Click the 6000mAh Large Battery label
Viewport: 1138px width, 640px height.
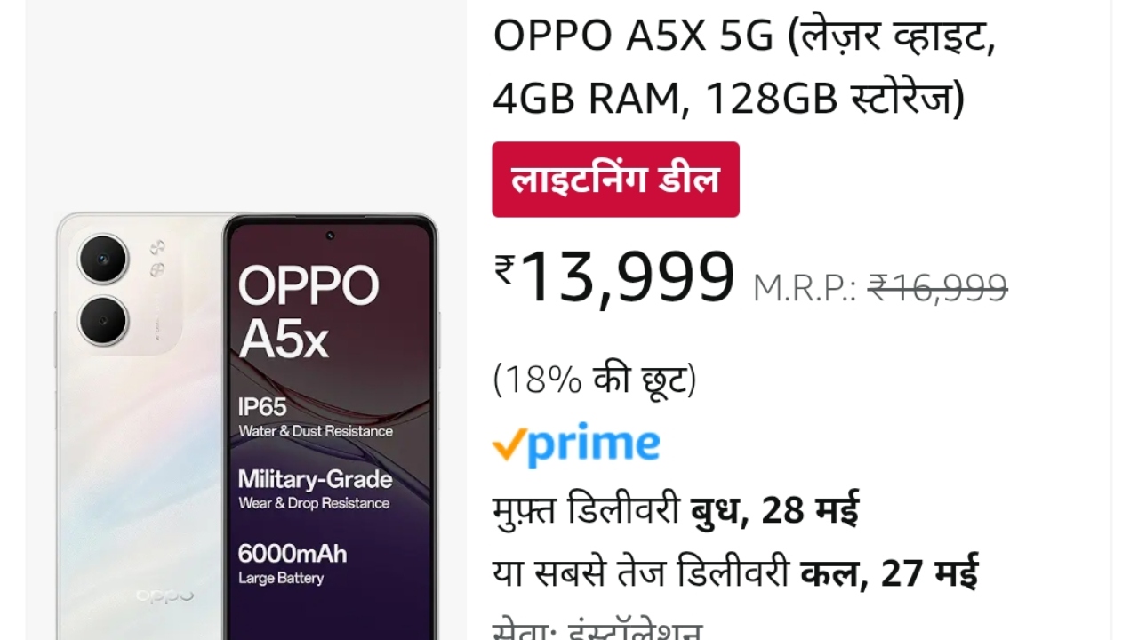(x=293, y=564)
